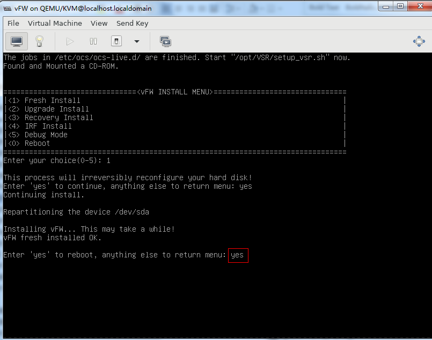This screenshot has width=432, height=340.
Task: Click 'Repartitioning the device /dev/sda' line
Action: (x=76, y=212)
